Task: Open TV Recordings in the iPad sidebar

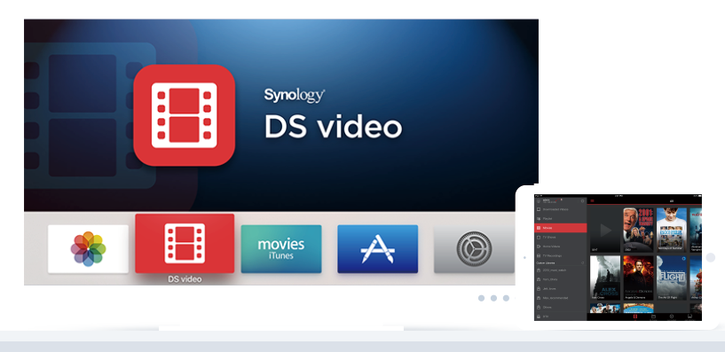Action: [561, 255]
